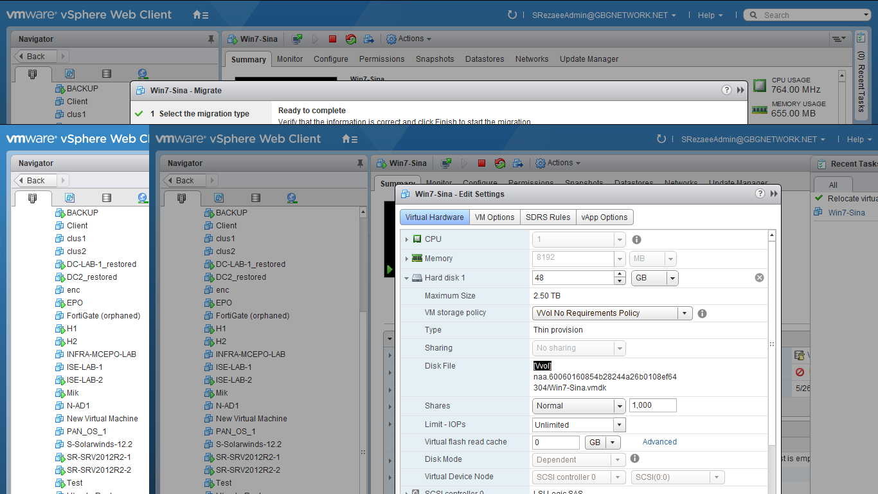Click home icon in the front window header
Screen dimensions: 878x494
(349, 139)
